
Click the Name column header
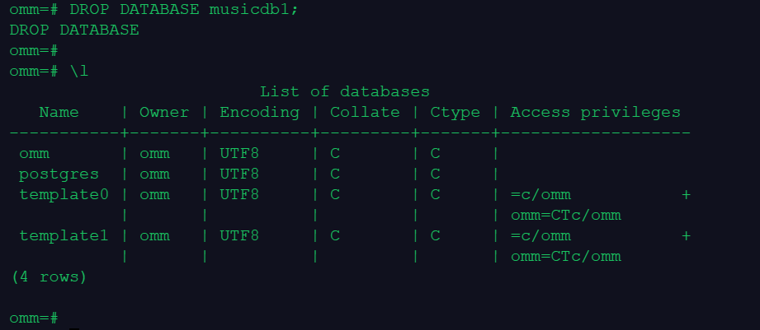click(59, 112)
